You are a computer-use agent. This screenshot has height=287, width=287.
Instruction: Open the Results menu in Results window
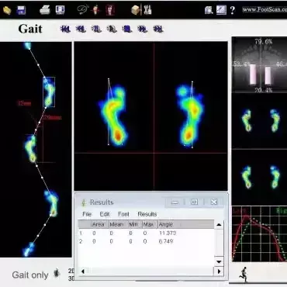(x=147, y=214)
